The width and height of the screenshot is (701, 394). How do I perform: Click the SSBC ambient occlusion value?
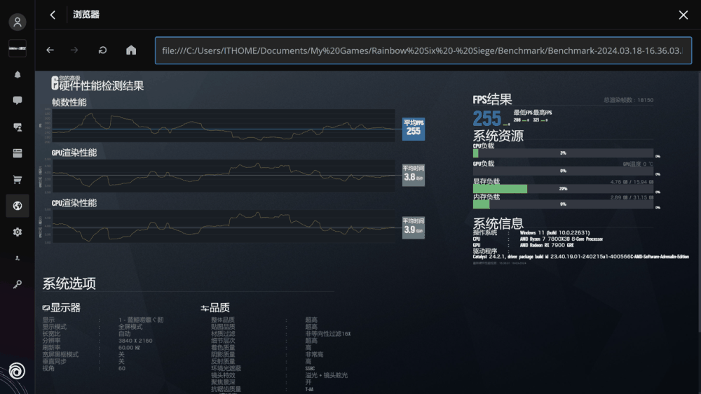(311, 368)
